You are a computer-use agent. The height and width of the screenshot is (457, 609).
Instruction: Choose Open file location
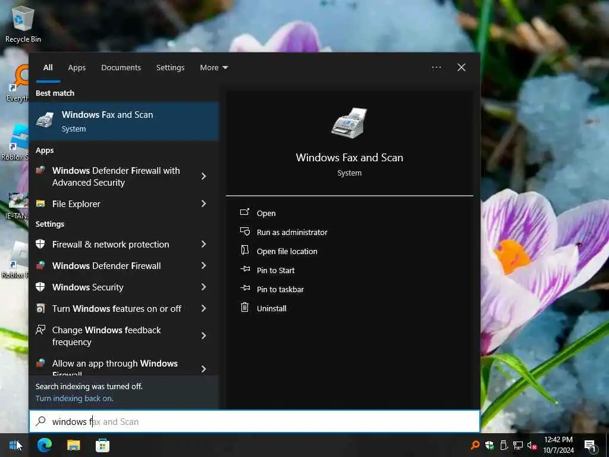(287, 251)
